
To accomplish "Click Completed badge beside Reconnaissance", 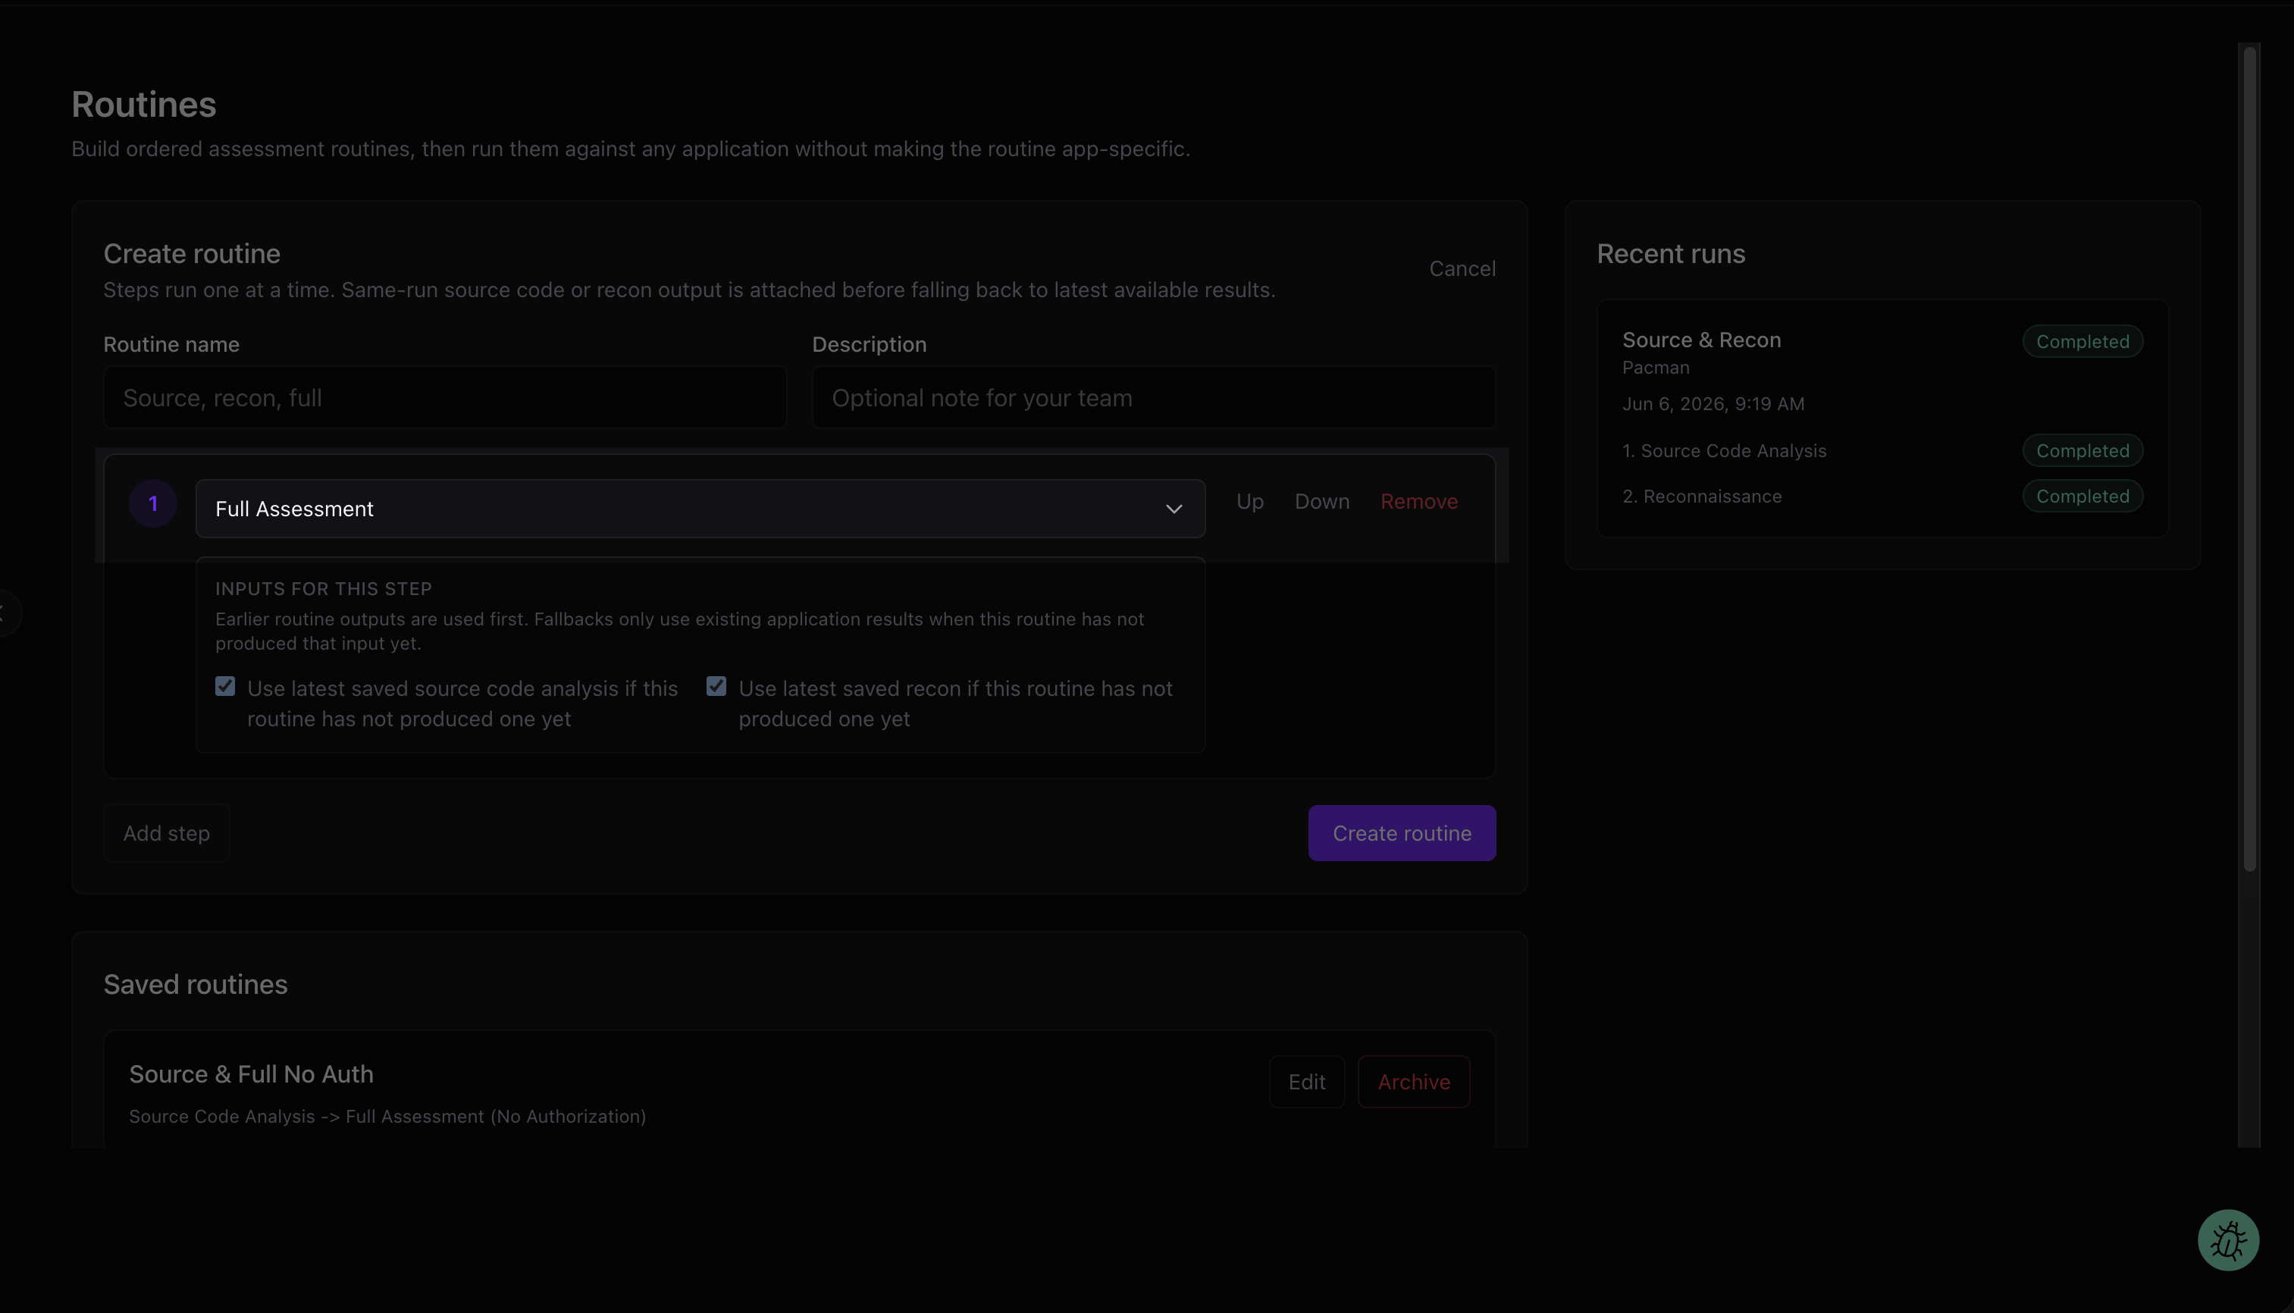I will coord(2082,496).
